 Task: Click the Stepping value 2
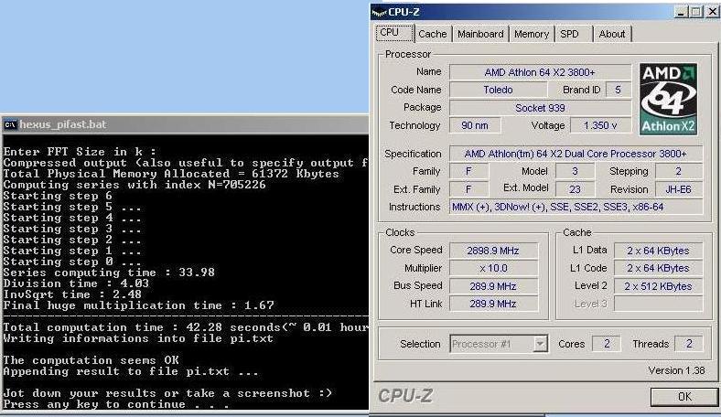point(678,172)
